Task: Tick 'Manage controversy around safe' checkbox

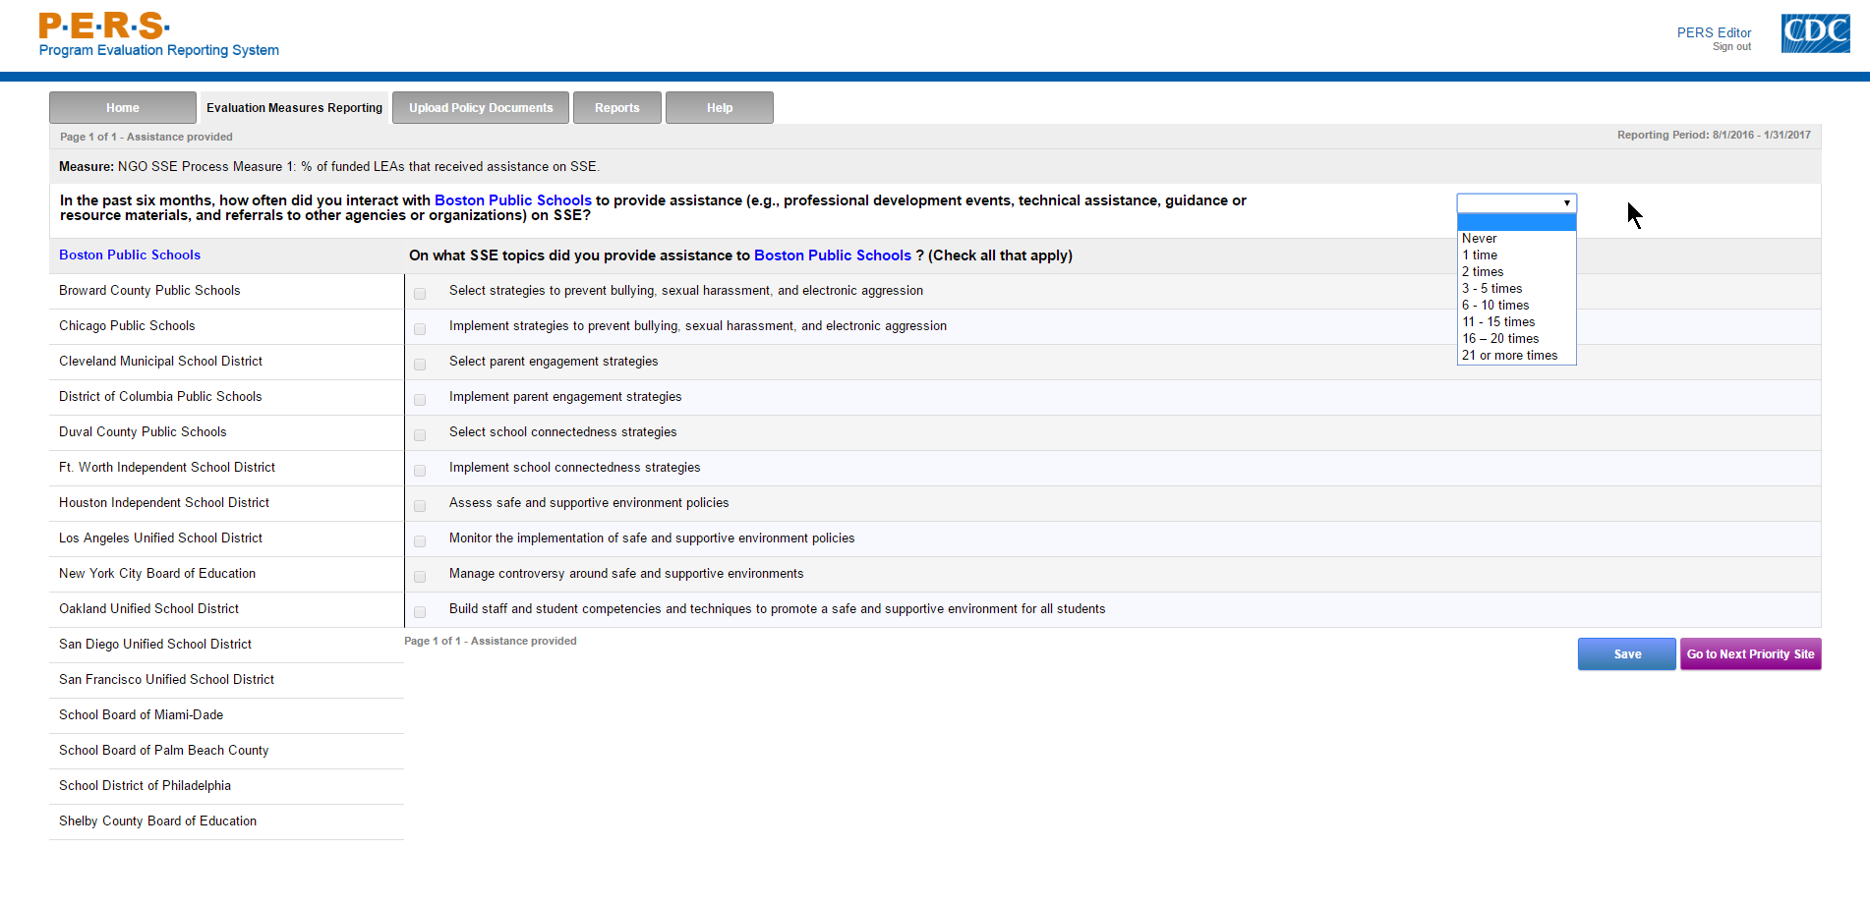Action: click(x=420, y=576)
